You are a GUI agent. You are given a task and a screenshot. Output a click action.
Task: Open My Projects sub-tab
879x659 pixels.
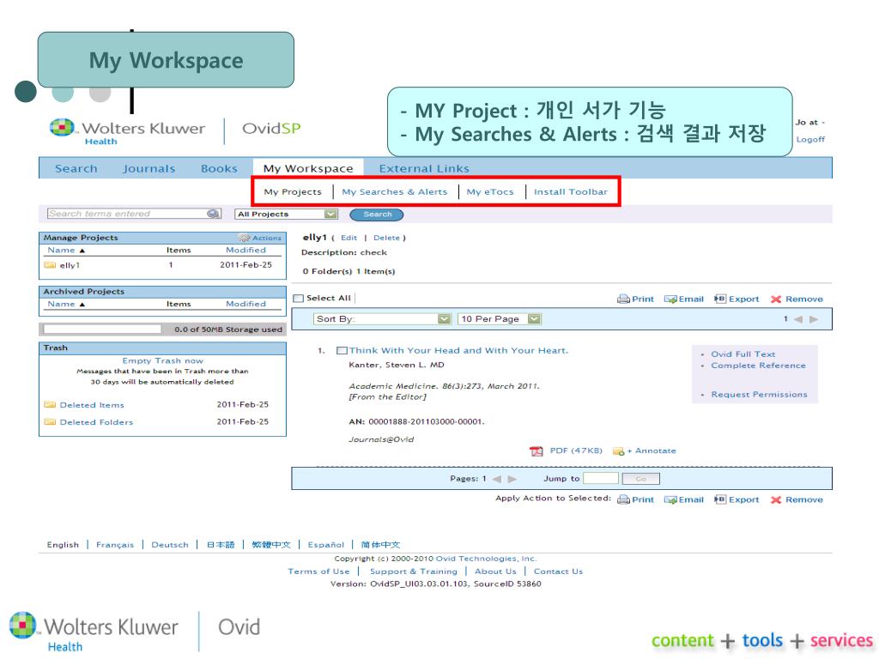click(x=293, y=191)
